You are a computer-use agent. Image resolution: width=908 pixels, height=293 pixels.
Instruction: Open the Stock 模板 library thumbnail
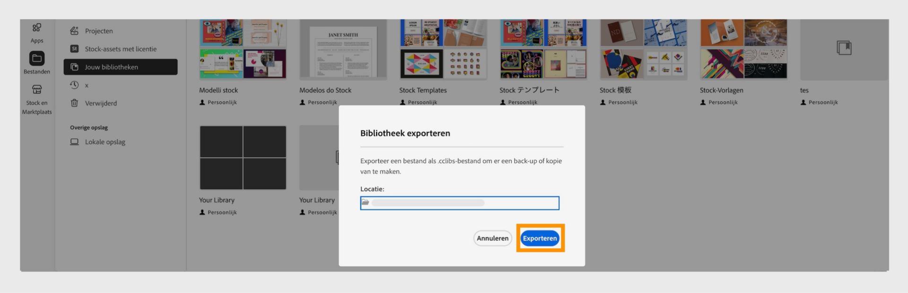point(644,49)
